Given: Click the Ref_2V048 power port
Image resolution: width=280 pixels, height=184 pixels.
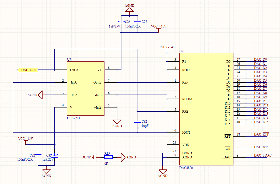Looking at the screenshot, I should pyautogui.click(x=167, y=48).
